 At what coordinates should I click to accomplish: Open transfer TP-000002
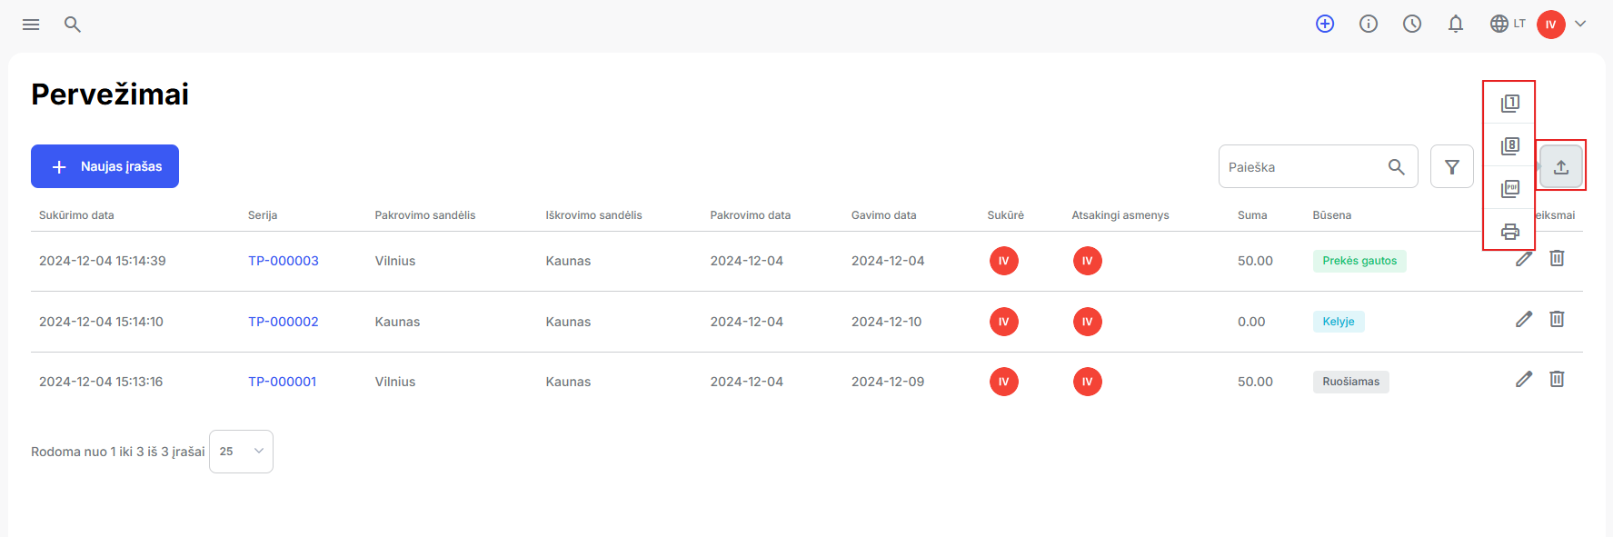(x=284, y=322)
